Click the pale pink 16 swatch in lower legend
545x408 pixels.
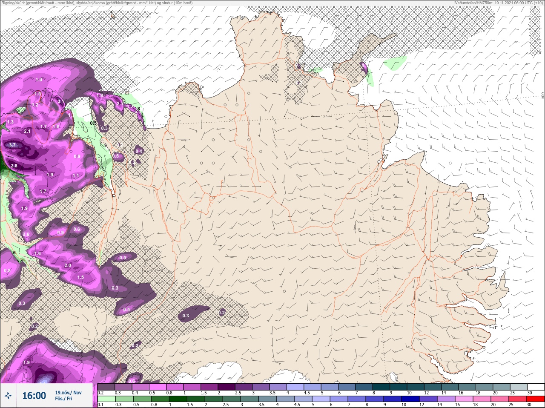click(x=464, y=399)
